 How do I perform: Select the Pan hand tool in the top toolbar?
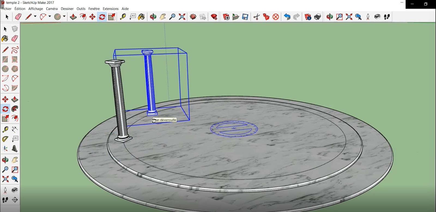pos(163,17)
